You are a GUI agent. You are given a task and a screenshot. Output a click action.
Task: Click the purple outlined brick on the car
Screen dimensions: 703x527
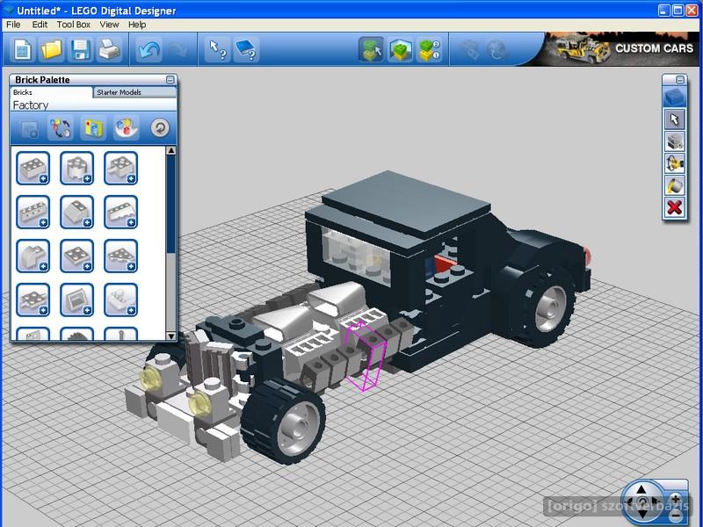click(x=366, y=357)
